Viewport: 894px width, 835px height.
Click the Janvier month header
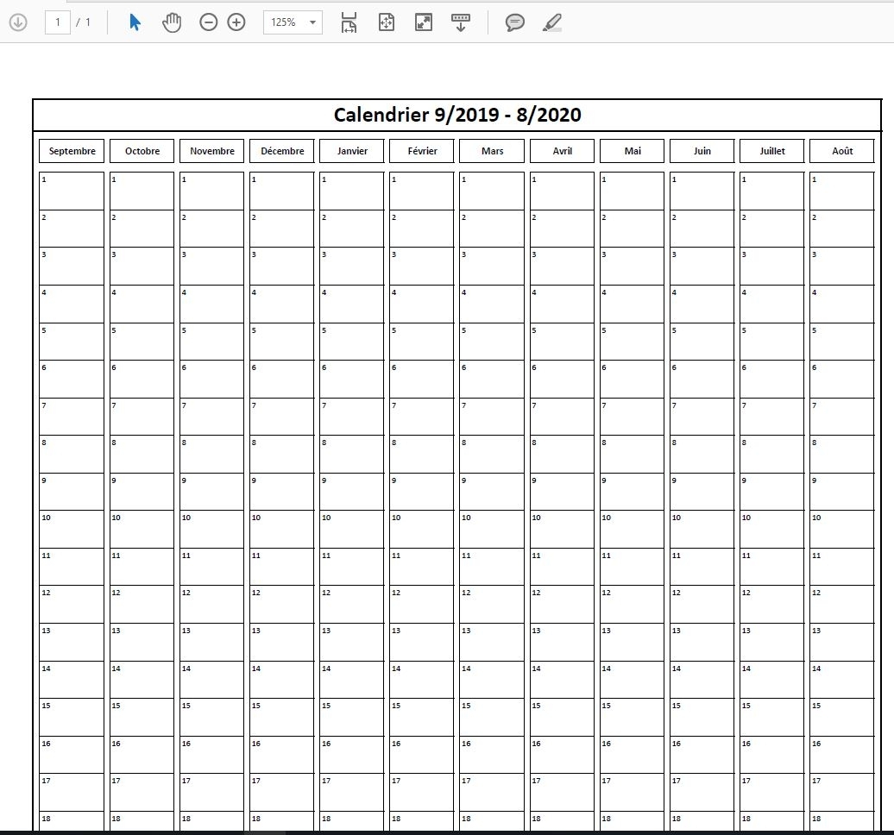(x=352, y=151)
